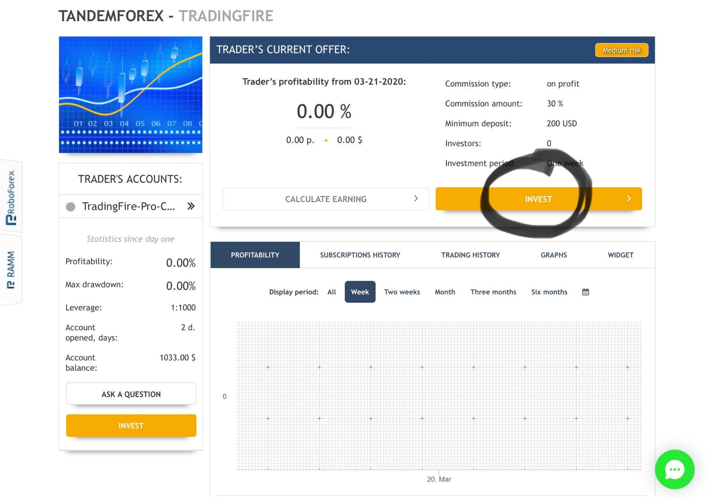
Task: Select the grey TradingFire account status dot
Action: pyautogui.click(x=71, y=207)
